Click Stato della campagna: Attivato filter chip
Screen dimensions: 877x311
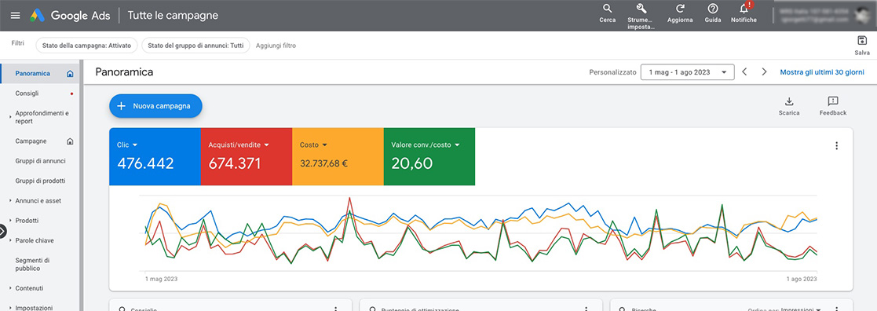tap(86, 46)
